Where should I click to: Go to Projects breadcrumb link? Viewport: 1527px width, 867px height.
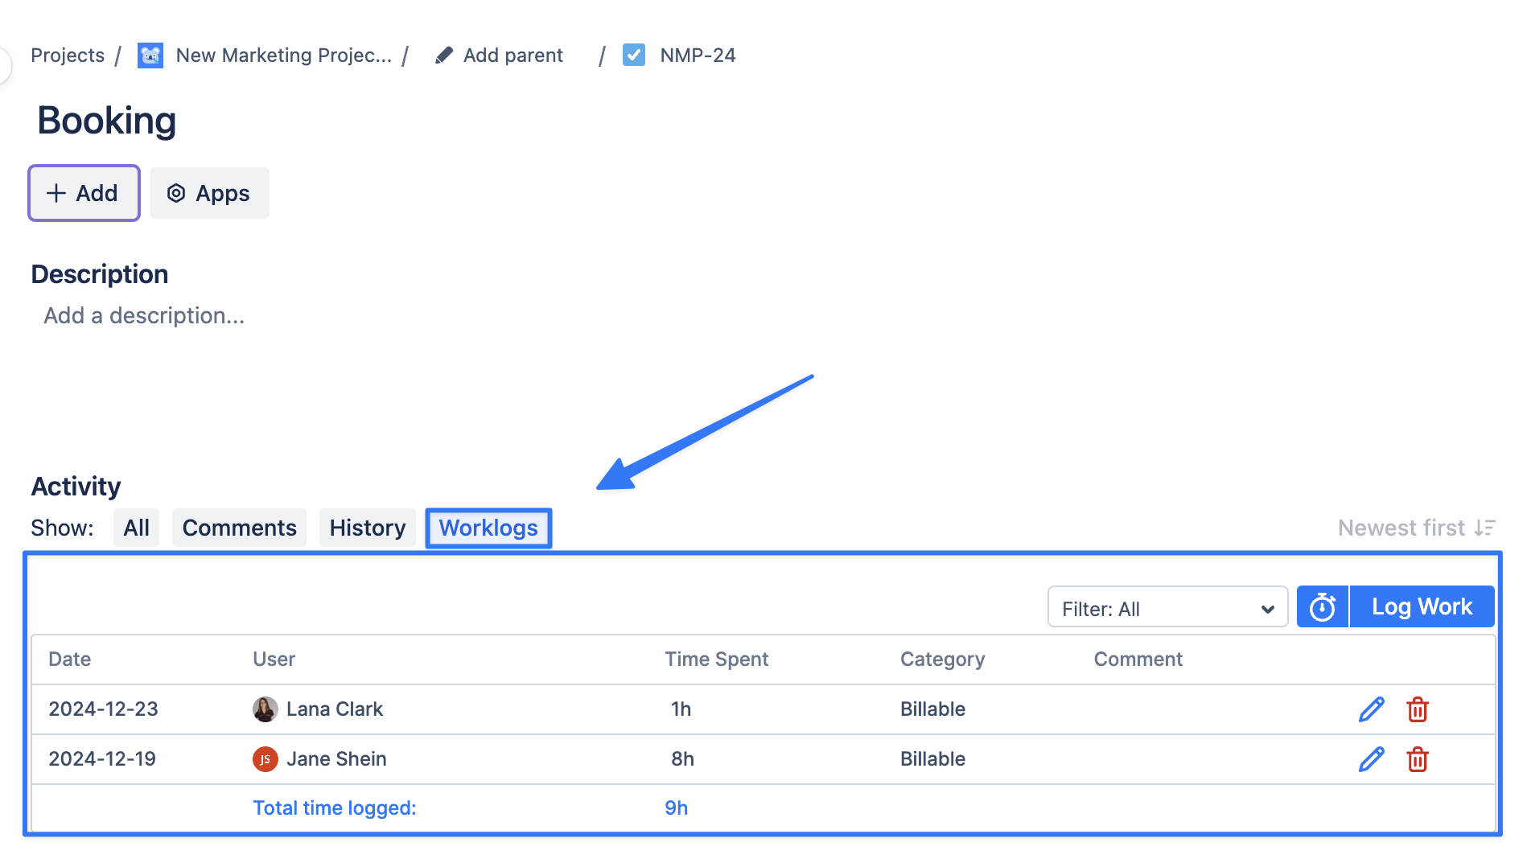(68, 55)
